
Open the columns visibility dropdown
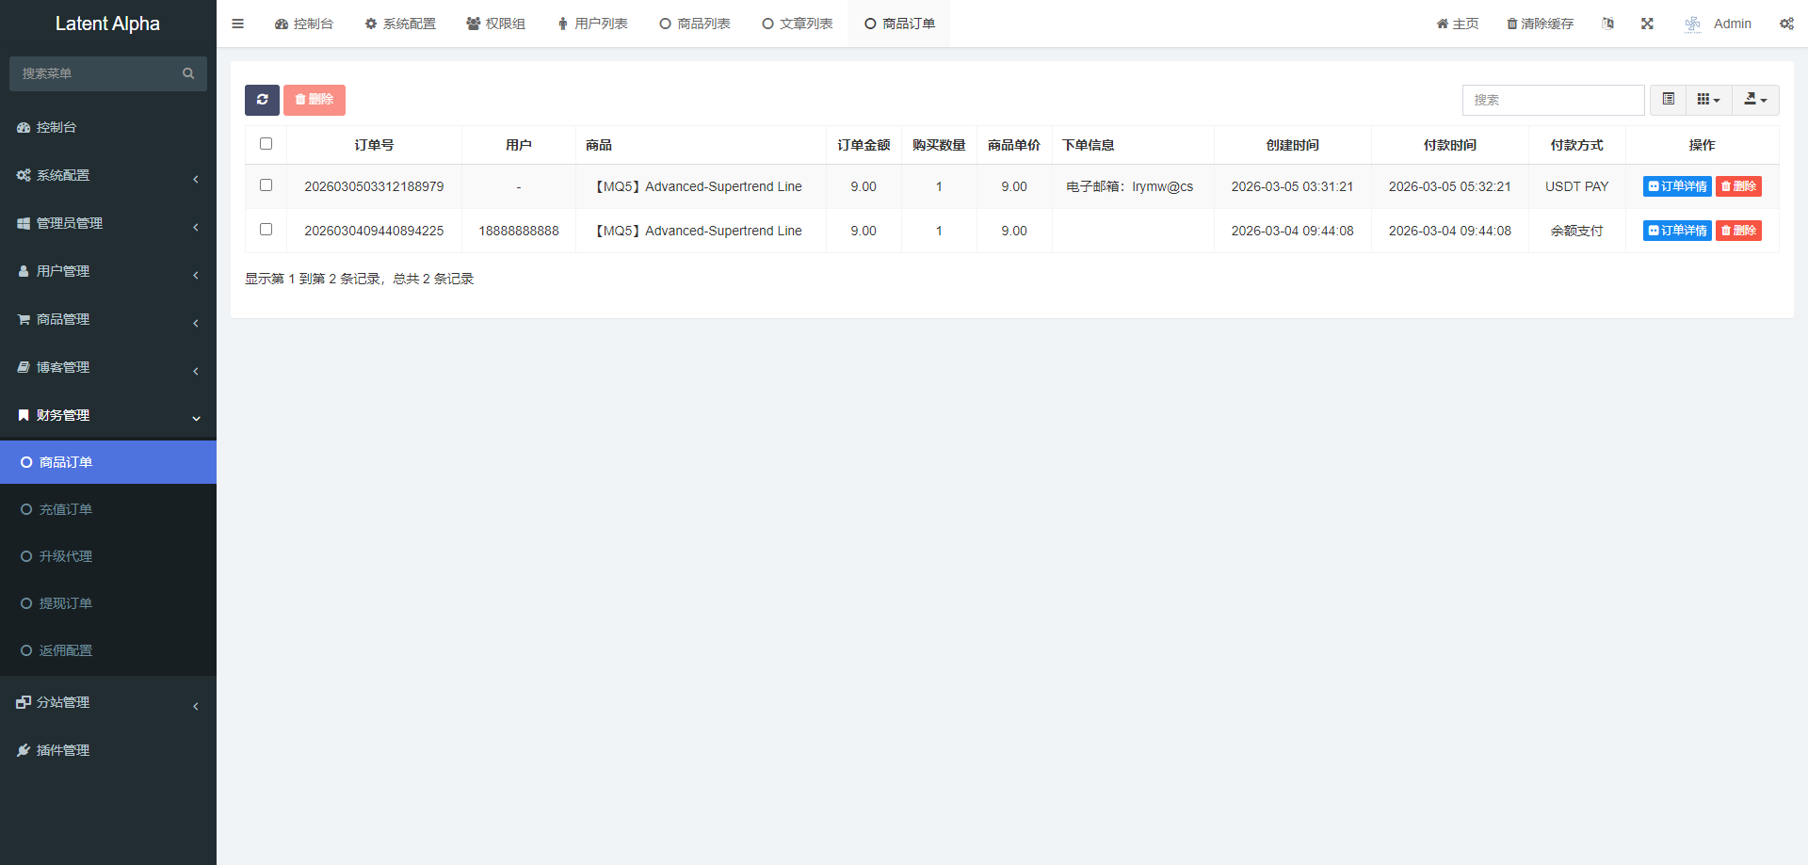[x=1708, y=100]
